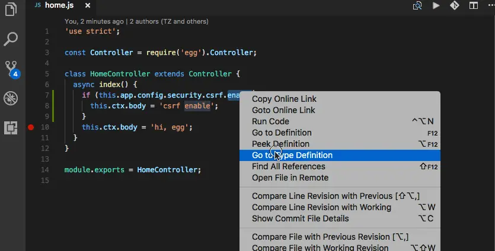This screenshot has width=495, height=251.
Task: Click the git diamond icon in the editor toolbar
Action: [x=455, y=5]
